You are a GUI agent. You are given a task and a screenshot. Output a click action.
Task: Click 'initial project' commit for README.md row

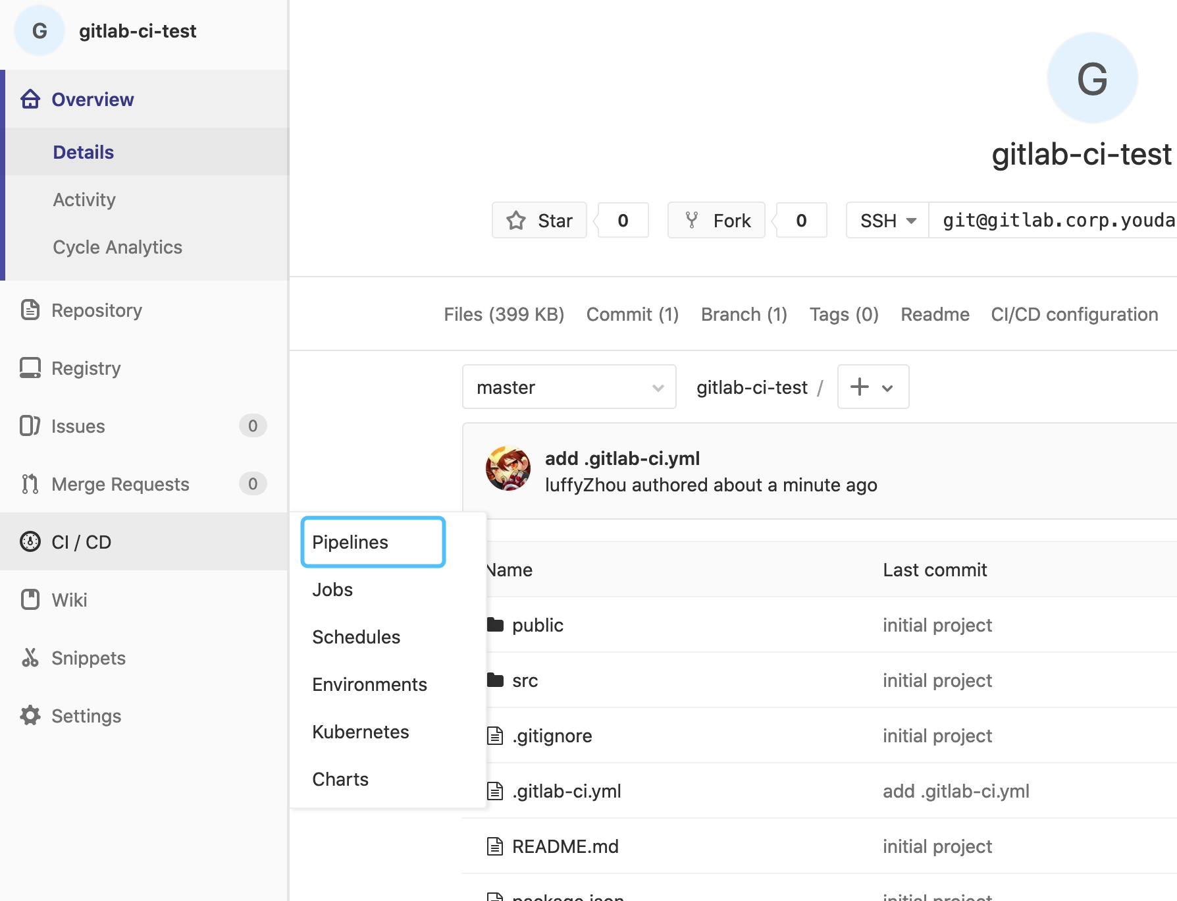937,846
